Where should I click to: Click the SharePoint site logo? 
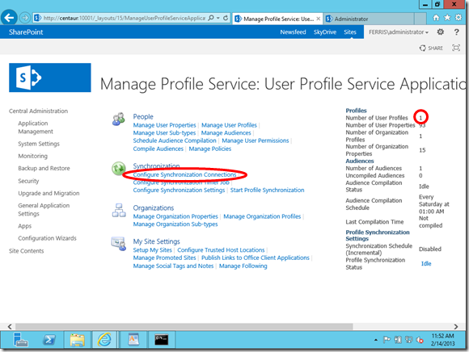[x=50, y=78]
